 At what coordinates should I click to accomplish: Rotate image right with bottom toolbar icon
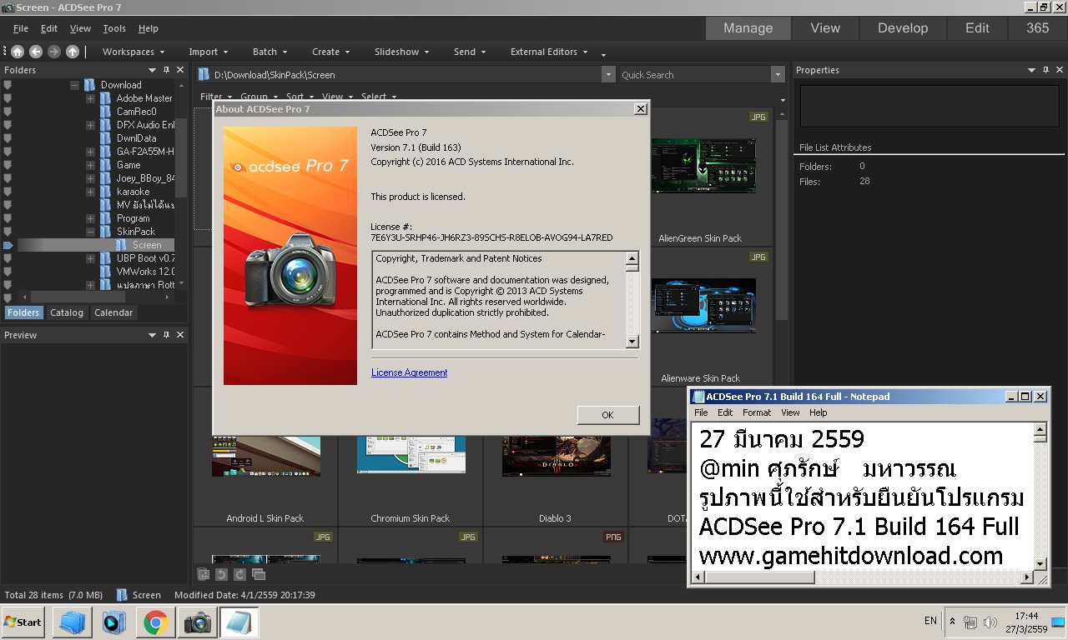tap(239, 574)
